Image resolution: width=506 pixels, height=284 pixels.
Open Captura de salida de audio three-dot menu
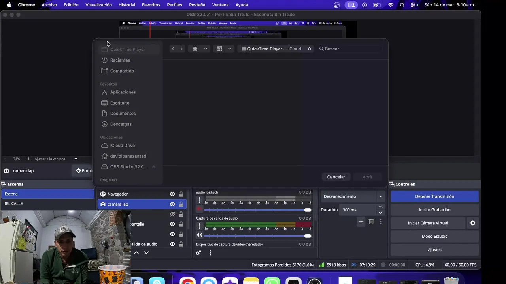point(199,226)
